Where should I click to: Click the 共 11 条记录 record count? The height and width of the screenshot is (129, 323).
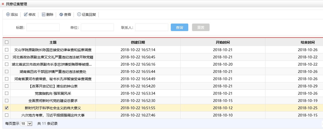tap(48, 123)
